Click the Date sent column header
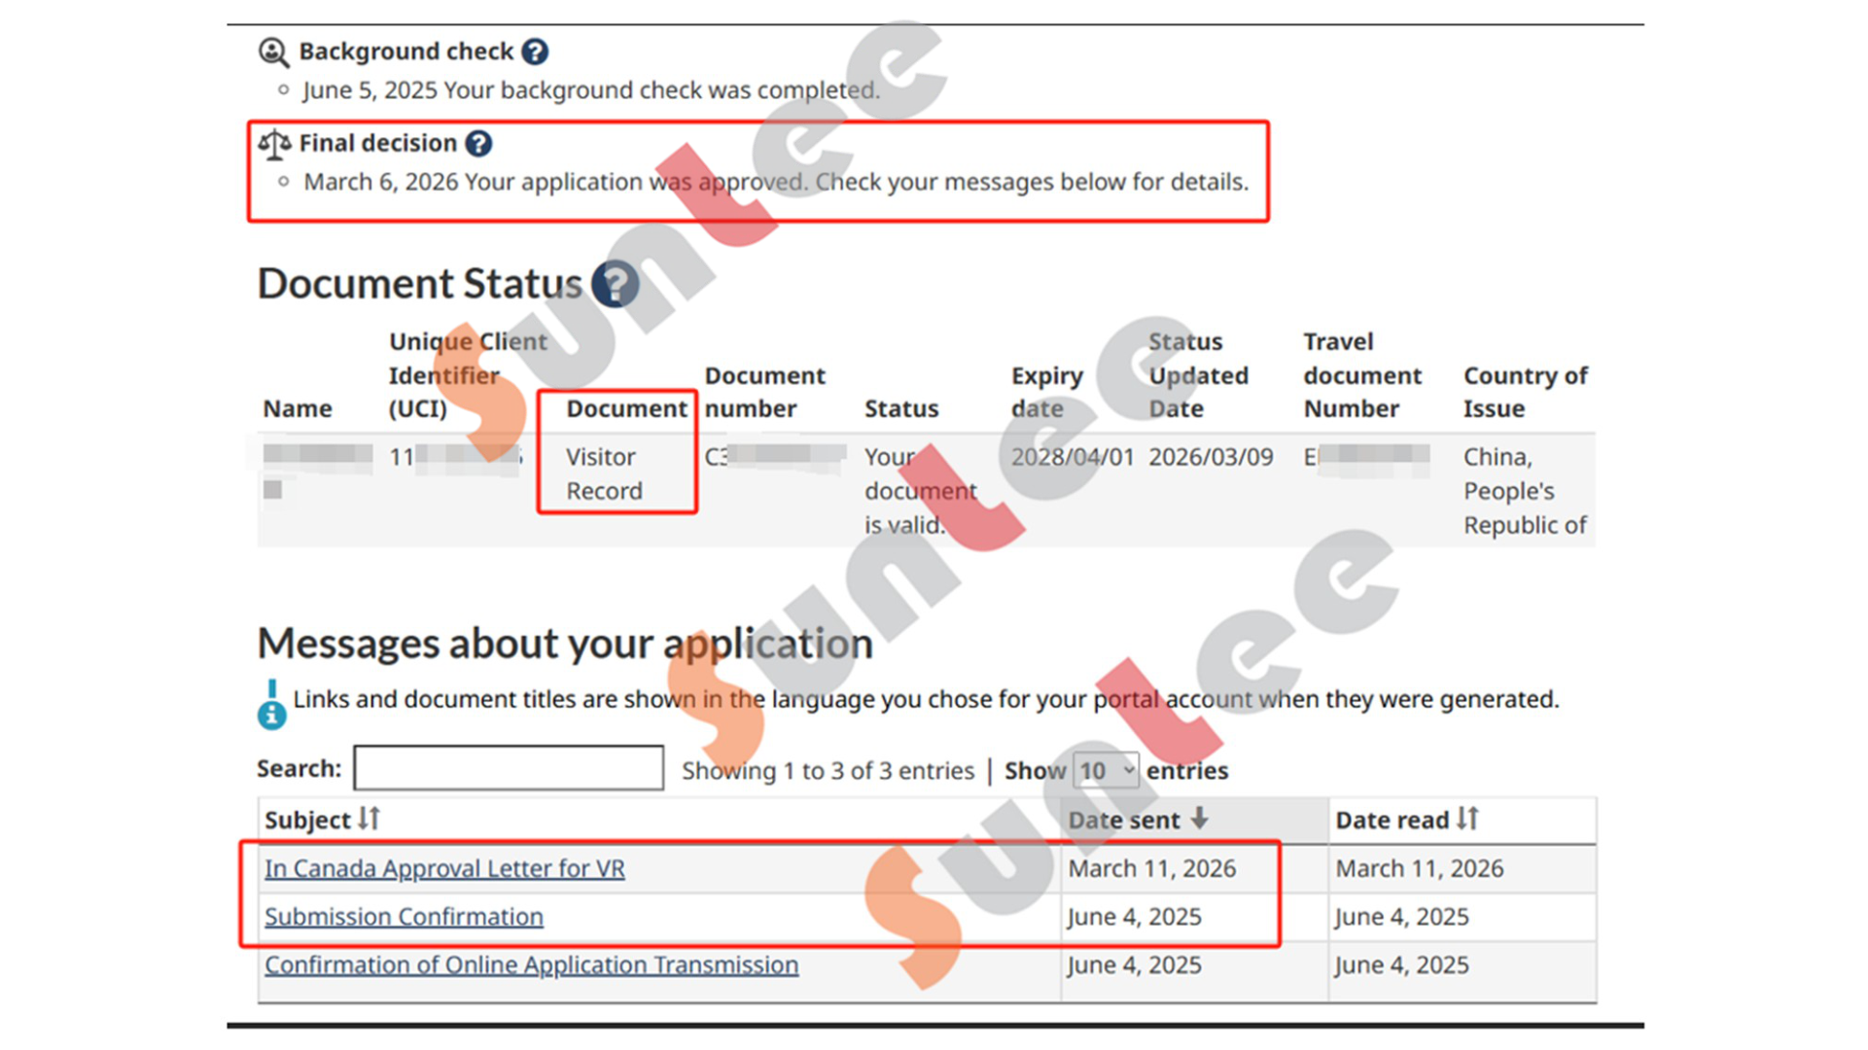The height and width of the screenshot is (1050, 1868). 1123,821
